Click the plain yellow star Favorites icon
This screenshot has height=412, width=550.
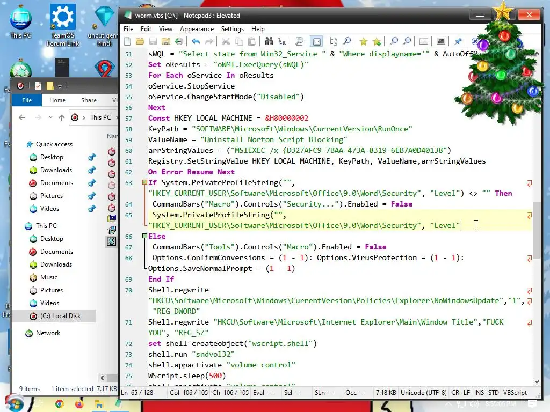point(364,41)
